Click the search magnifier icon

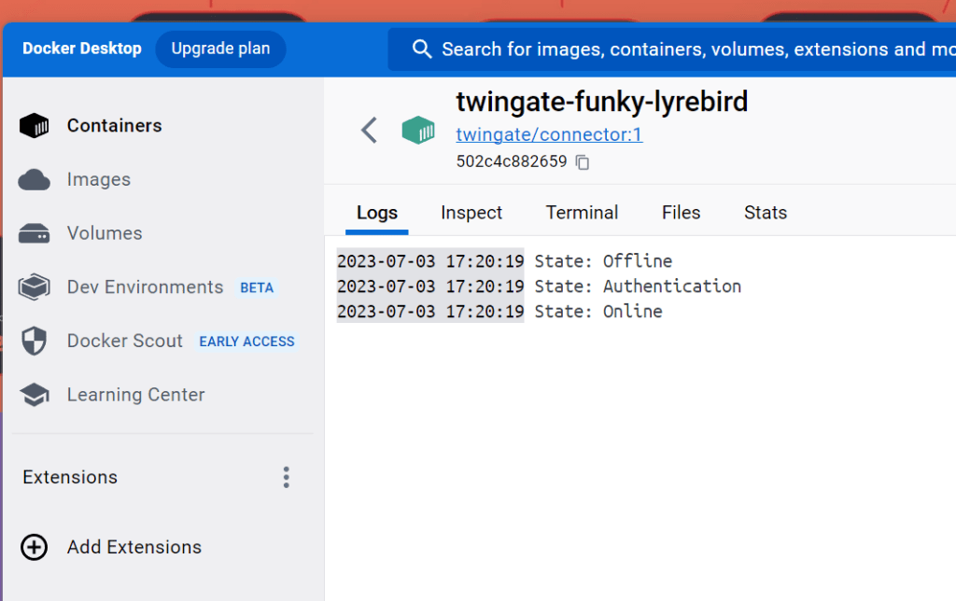(422, 49)
